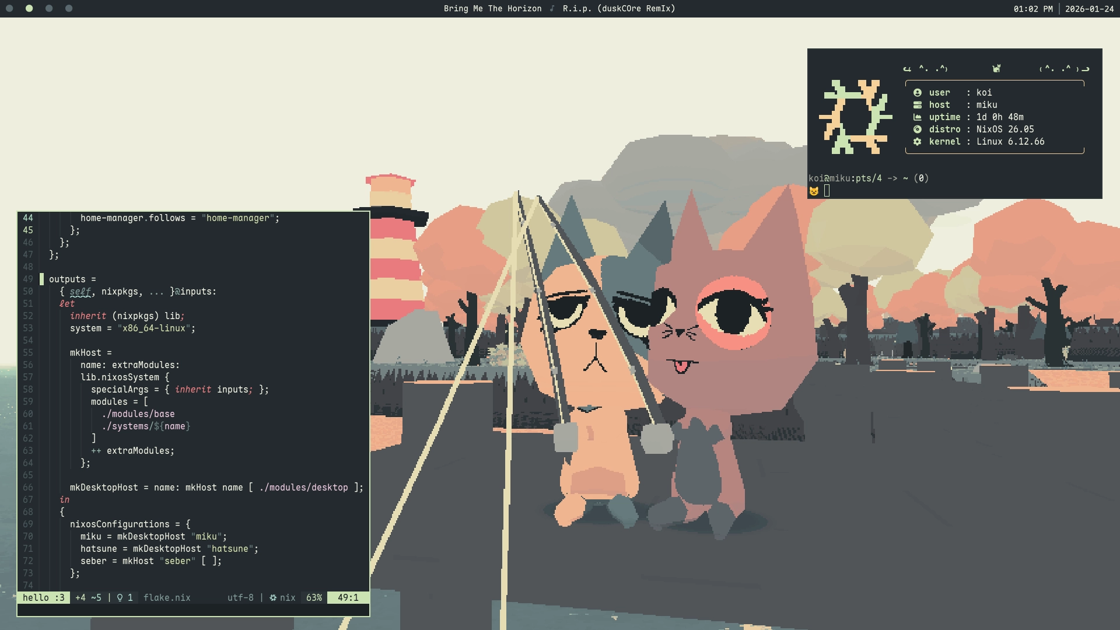The height and width of the screenshot is (630, 1120).
Task: Click flake.nix filename in the editor statusline
Action: tap(167, 598)
